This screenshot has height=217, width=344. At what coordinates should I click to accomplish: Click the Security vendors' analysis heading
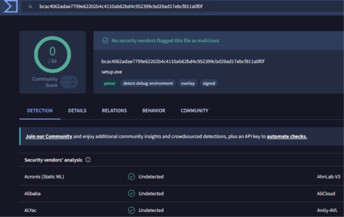tap(53, 160)
